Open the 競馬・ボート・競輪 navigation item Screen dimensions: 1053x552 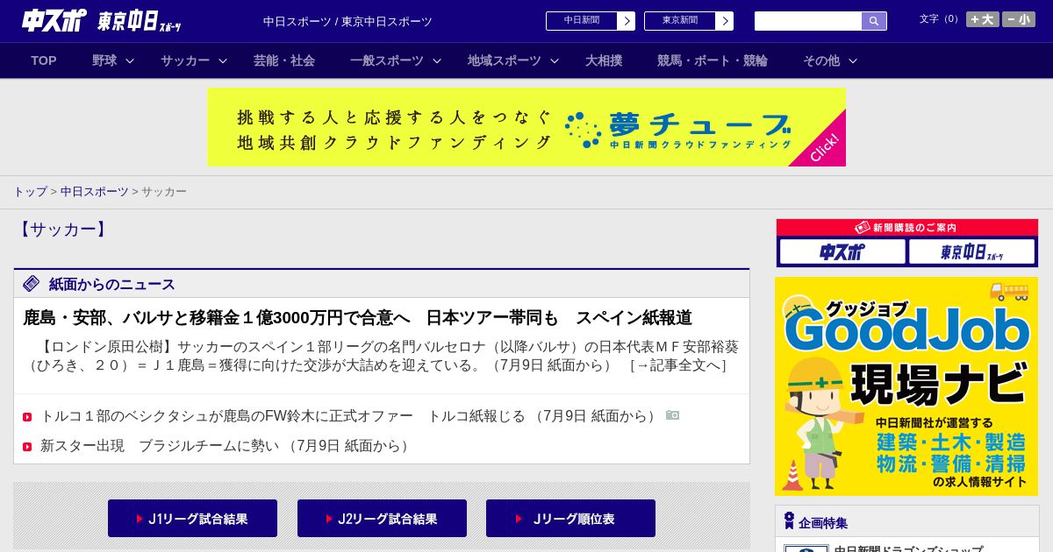(713, 60)
